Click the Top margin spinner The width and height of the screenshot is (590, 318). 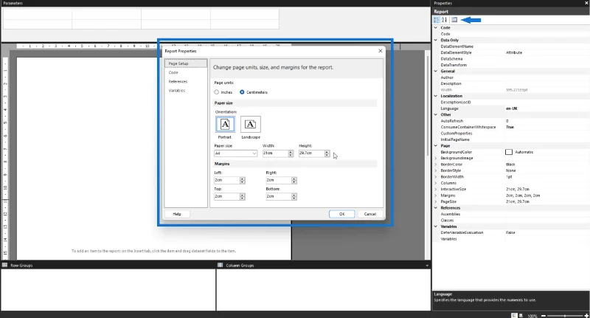(243, 196)
